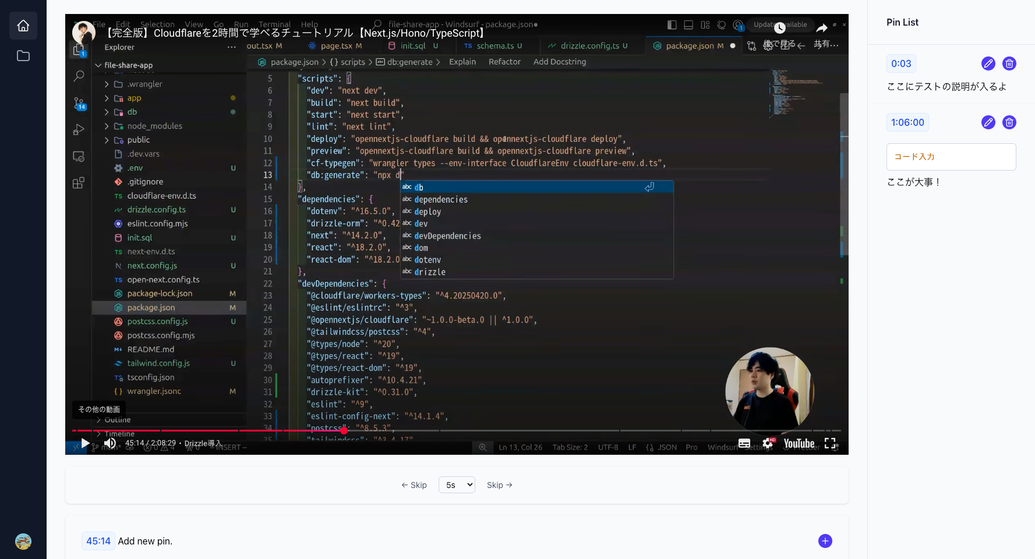The width and height of the screenshot is (1035, 559).
Task: Delete the 1:06:00 pin
Action: click(1009, 122)
